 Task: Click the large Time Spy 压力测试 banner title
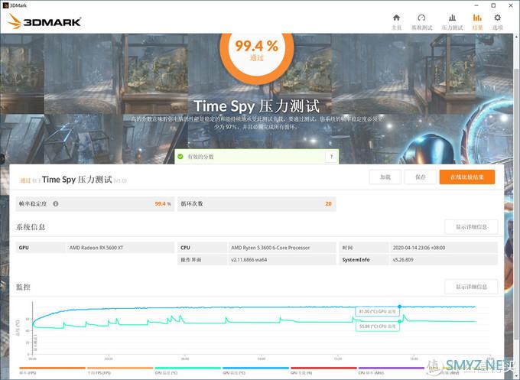click(257, 106)
